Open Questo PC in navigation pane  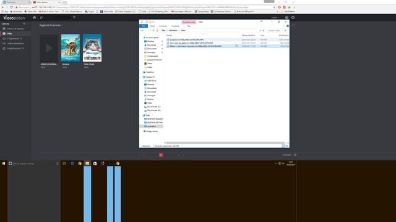click(150, 77)
